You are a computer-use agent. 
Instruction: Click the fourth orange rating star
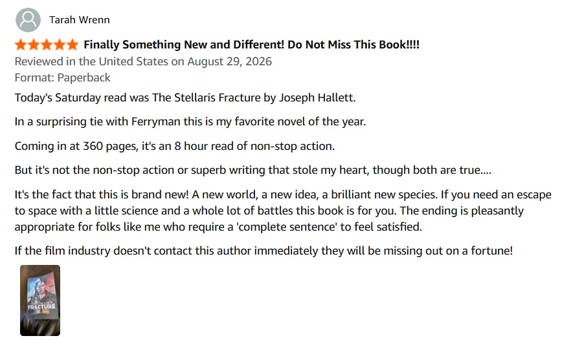point(60,45)
